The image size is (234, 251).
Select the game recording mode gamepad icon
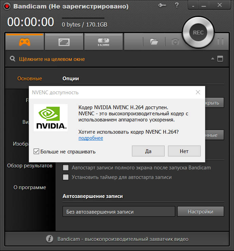24,42
